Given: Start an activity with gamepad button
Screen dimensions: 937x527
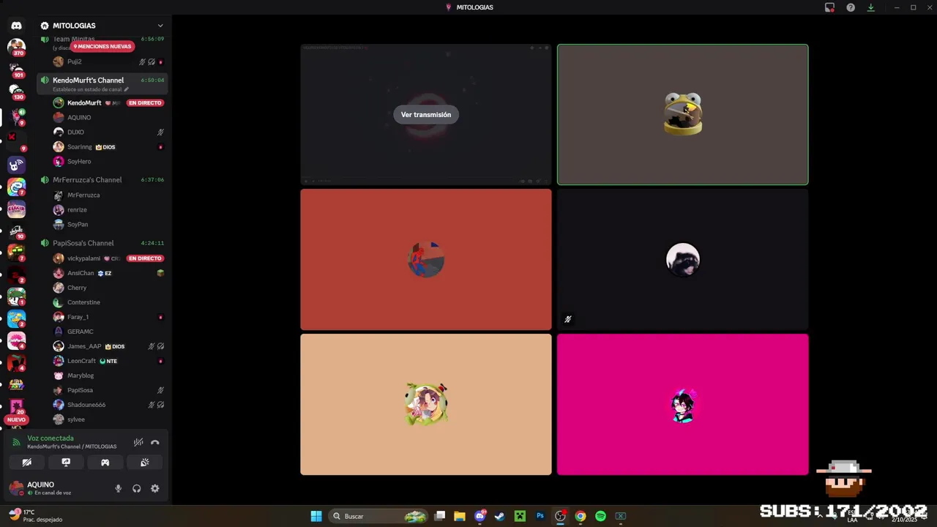Looking at the screenshot, I should [x=105, y=463].
